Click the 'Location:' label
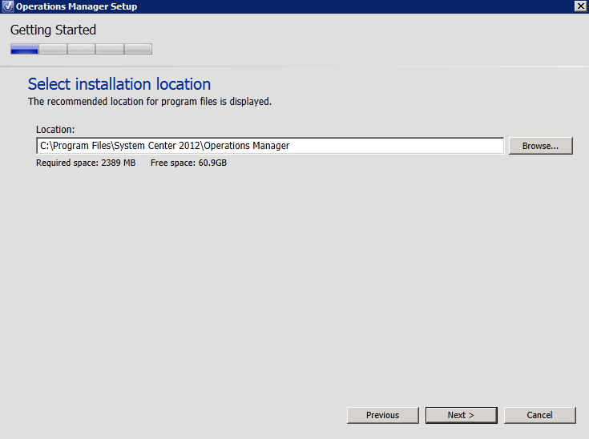 [x=55, y=130]
